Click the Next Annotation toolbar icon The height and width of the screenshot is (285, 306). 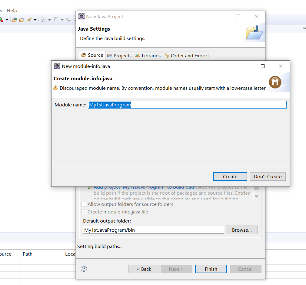point(44,20)
